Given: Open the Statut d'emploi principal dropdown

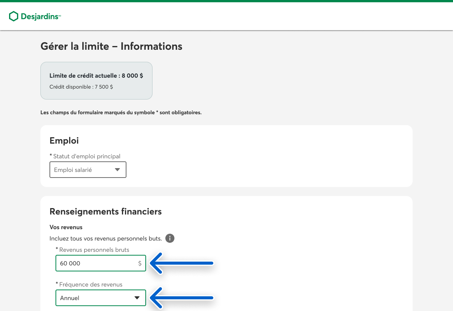Looking at the screenshot, I should pyautogui.click(x=88, y=170).
